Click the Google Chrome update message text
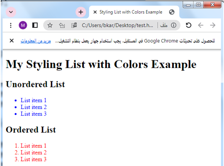The width and height of the screenshot is (224, 166). pyautogui.click(x=135, y=41)
